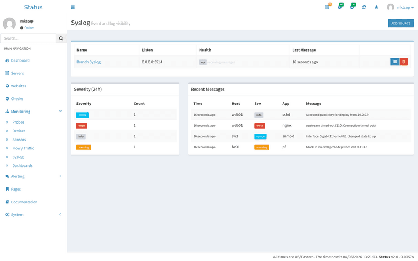This screenshot has height=261, width=418.
Task: Select the 'interface GigabitEthernet0/1 changed state' message
Action: (x=340, y=136)
